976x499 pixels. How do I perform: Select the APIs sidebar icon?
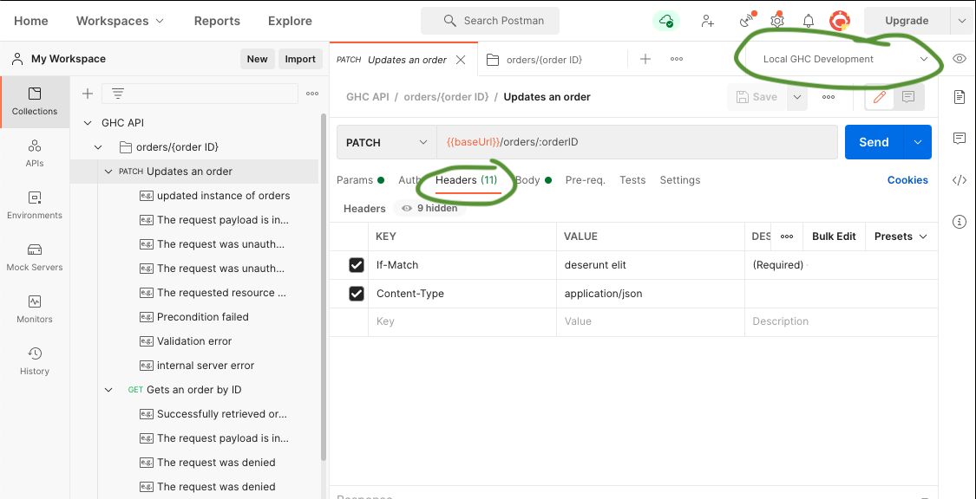35,154
